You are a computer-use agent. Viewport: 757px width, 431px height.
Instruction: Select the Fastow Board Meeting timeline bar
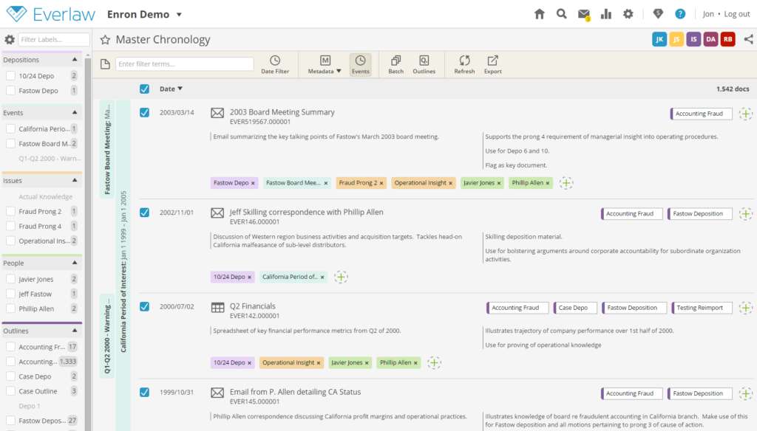[107, 148]
